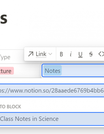Click empty space inside the Notes cell
104x134 pixels.
point(82,71)
